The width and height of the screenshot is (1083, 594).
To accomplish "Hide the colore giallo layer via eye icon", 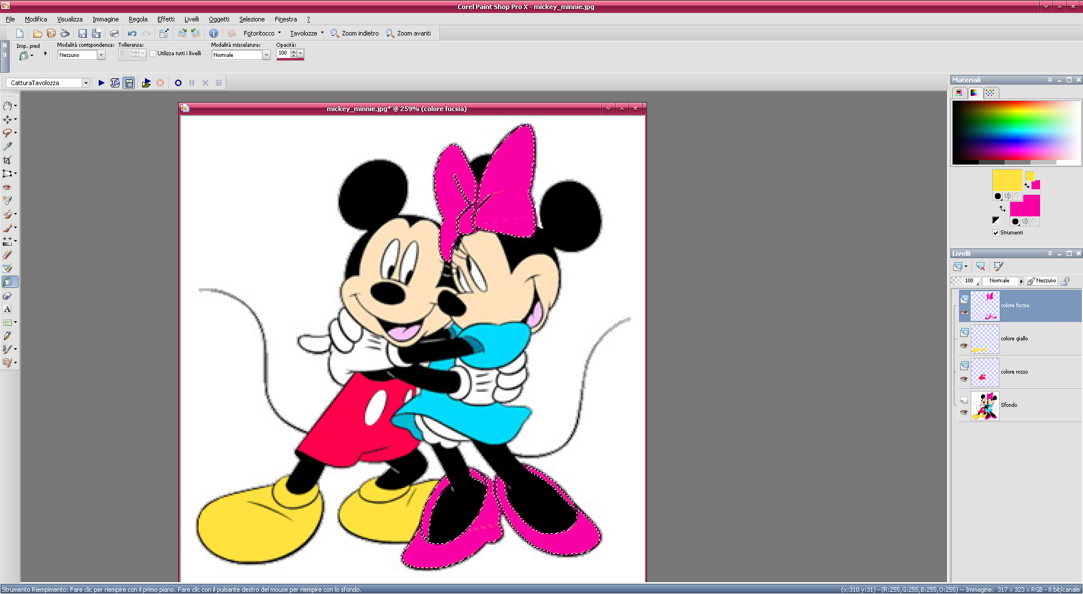I will click(x=965, y=346).
